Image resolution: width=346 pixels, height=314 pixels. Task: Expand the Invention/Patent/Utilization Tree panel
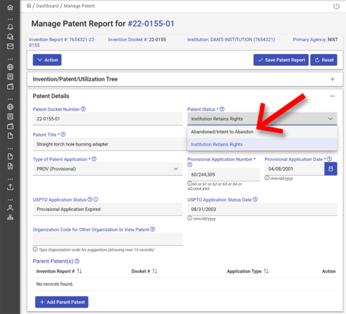pyautogui.click(x=332, y=79)
